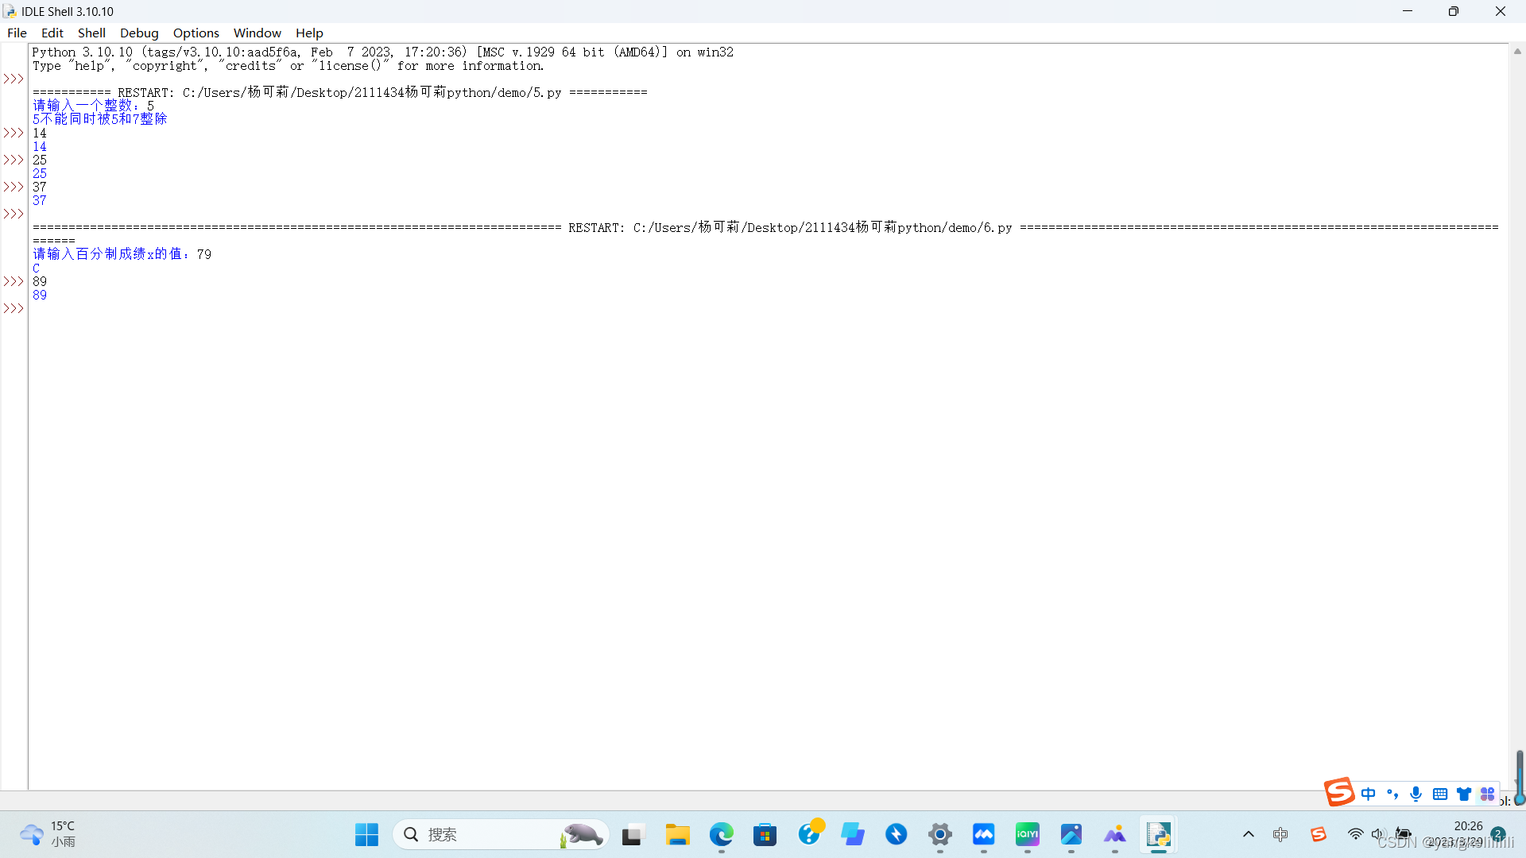This screenshot has height=858, width=1526.
Task: Open Sogou soft keyboard icon
Action: [1440, 794]
